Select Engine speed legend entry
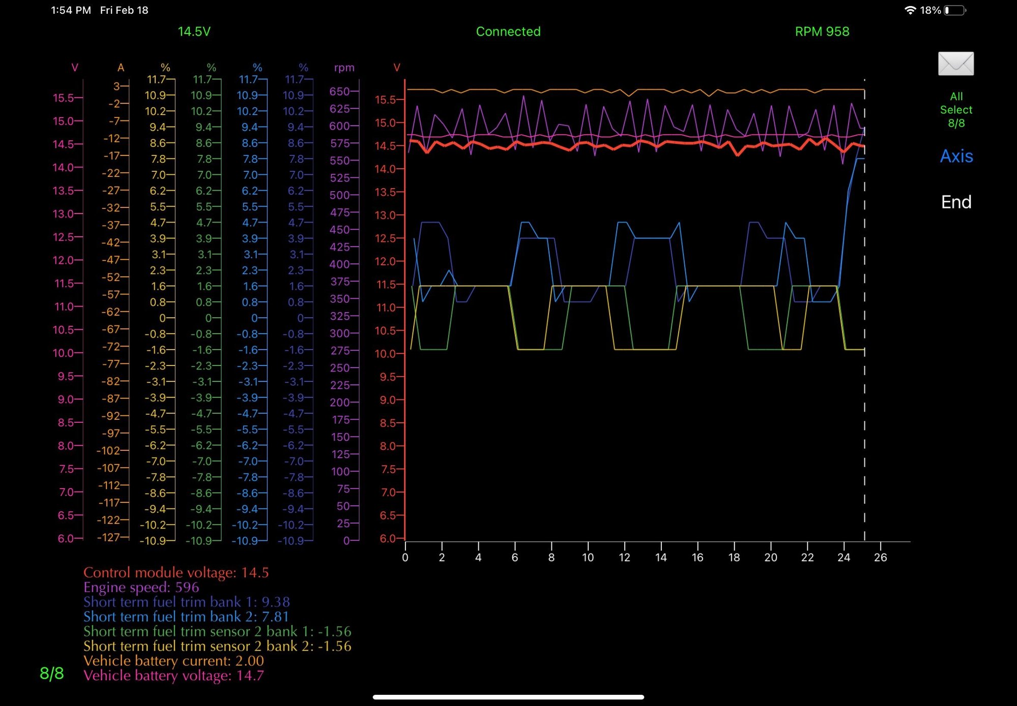1017x706 pixels. (x=141, y=587)
